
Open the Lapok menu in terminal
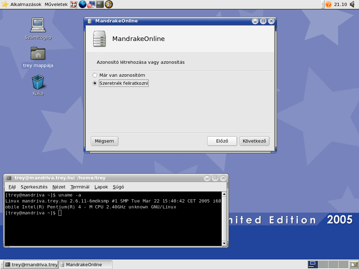(x=101, y=187)
